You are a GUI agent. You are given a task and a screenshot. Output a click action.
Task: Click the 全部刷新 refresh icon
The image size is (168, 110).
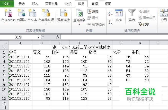79,13
